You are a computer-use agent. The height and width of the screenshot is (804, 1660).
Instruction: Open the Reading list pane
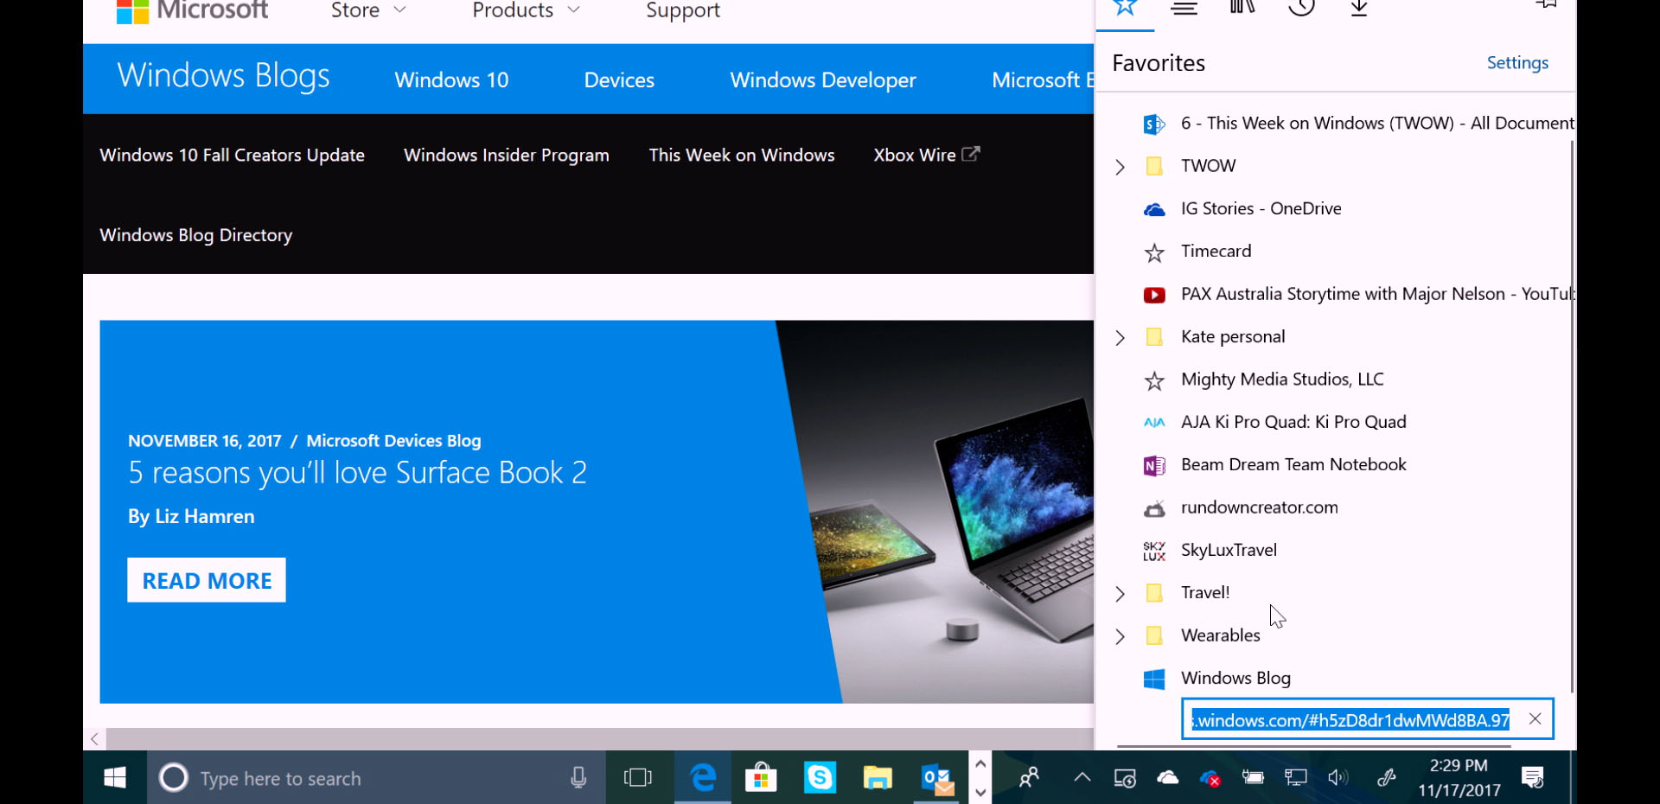(1184, 9)
